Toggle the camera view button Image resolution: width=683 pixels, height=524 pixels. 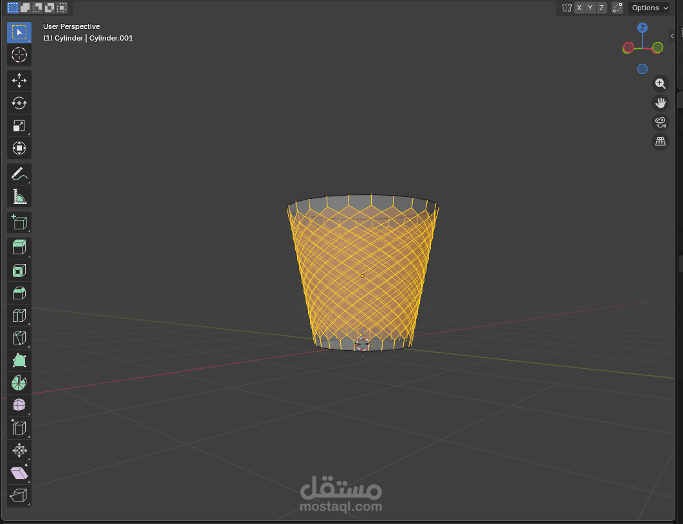click(x=660, y=122)
